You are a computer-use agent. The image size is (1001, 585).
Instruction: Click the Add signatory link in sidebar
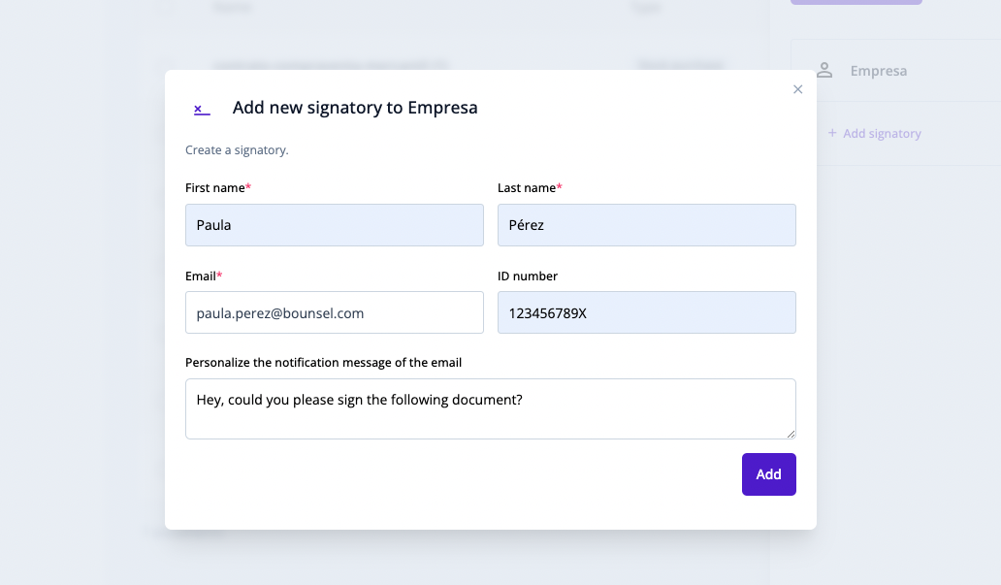click(x=882, y=134)
